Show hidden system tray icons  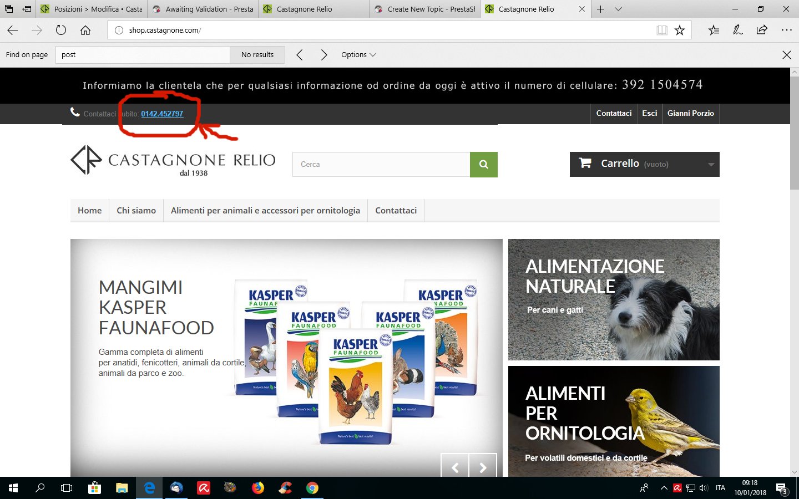tap(664, 488)
